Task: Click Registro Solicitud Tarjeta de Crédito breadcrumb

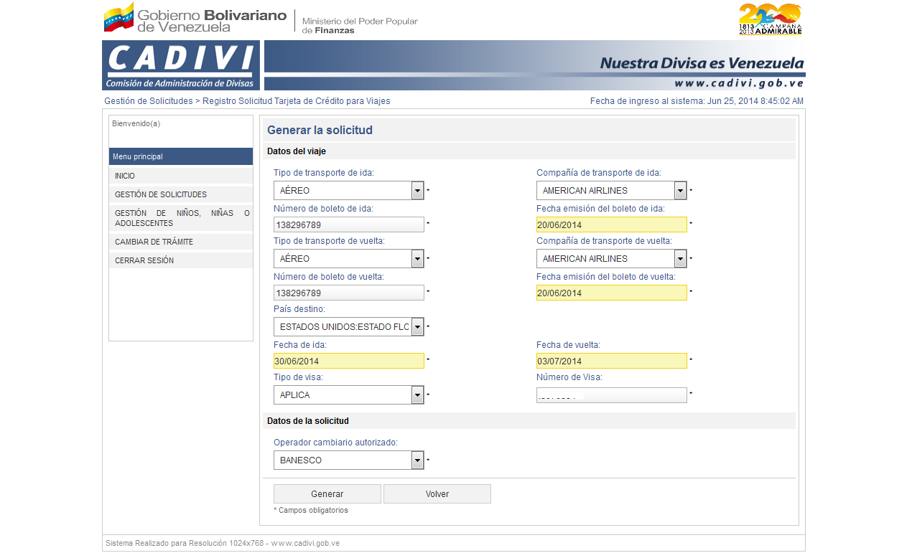Action: point(297,101)
